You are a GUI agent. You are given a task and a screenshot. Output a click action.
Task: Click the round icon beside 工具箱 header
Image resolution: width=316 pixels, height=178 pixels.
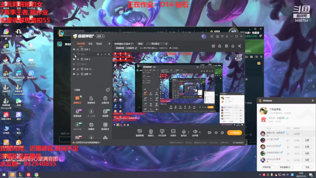[108, 90]
